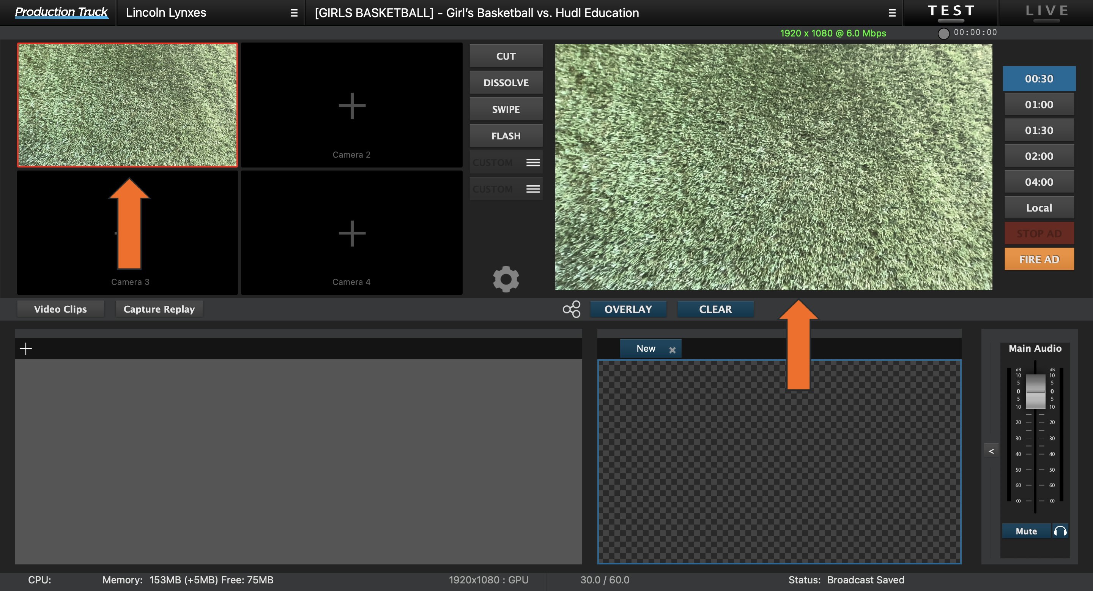The height and width of the screenshot is (591, 1093).
Task: Click the 1920x1080 : GPU status text
Action: [489, 580]
